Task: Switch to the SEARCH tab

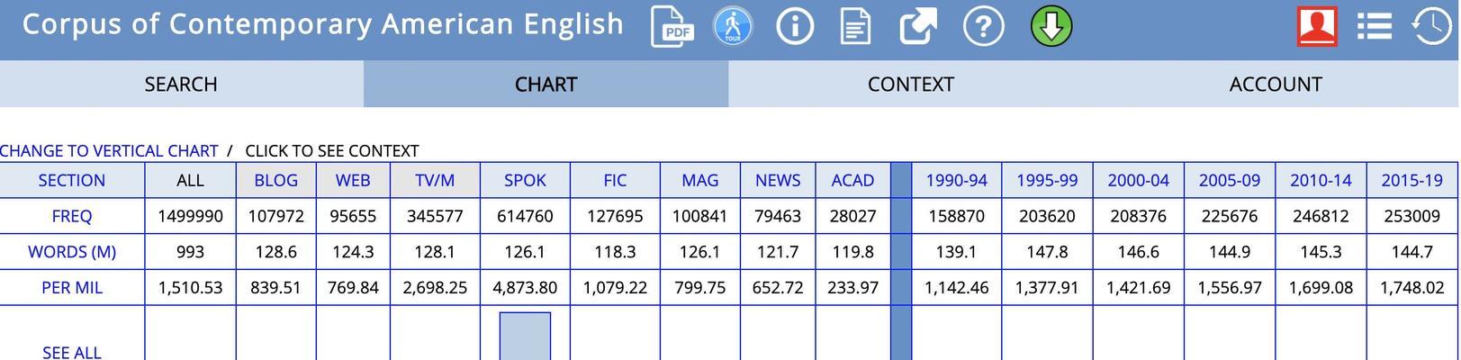Action: pos(182,84)
